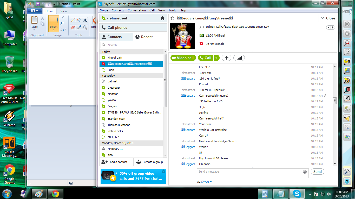
Task: Add contact to favorites with star icon
Action: 172,18
